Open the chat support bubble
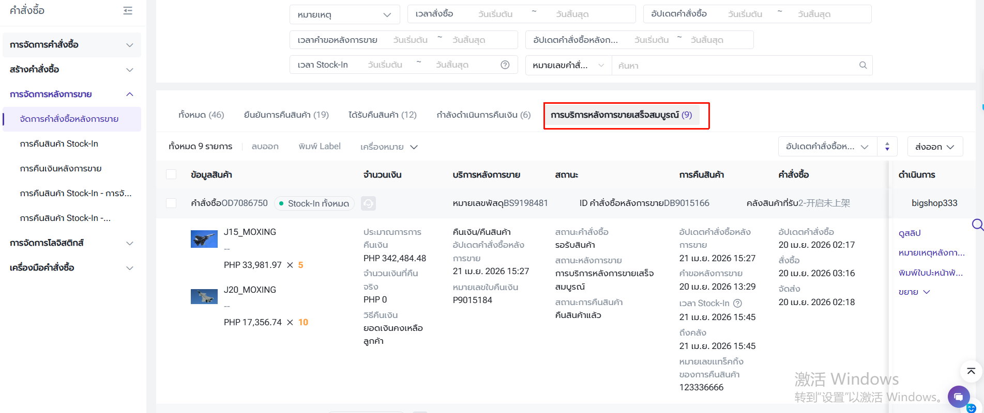This screenshot has width=984, height=413. [x=958, y=396]
